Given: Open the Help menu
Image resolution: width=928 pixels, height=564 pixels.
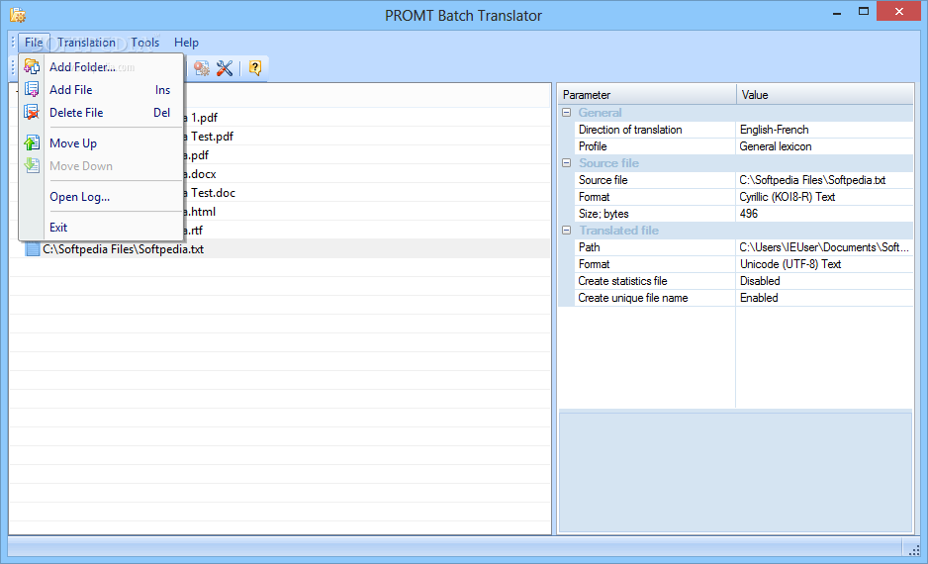Looking at the screenshot, I should pyautogui.click(x=186, y=43).
